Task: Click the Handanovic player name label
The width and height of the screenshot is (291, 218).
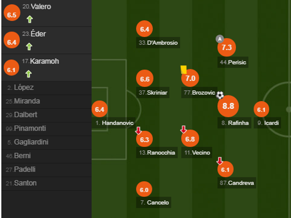Action: 118,123
